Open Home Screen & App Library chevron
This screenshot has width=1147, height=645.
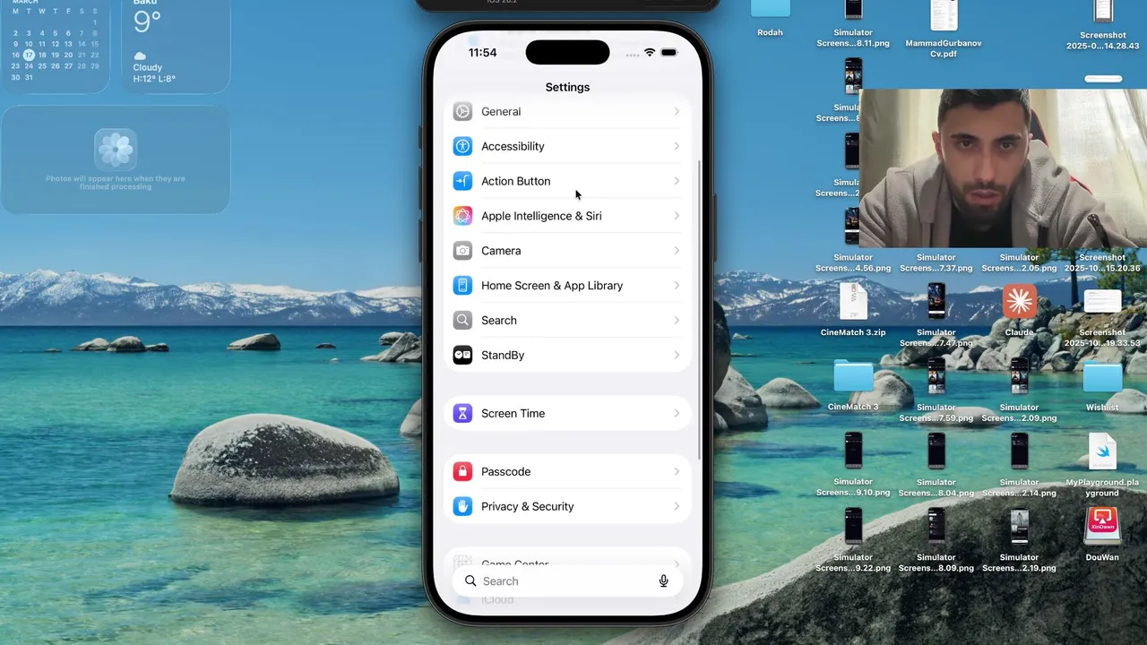click(x=677, y=286)
